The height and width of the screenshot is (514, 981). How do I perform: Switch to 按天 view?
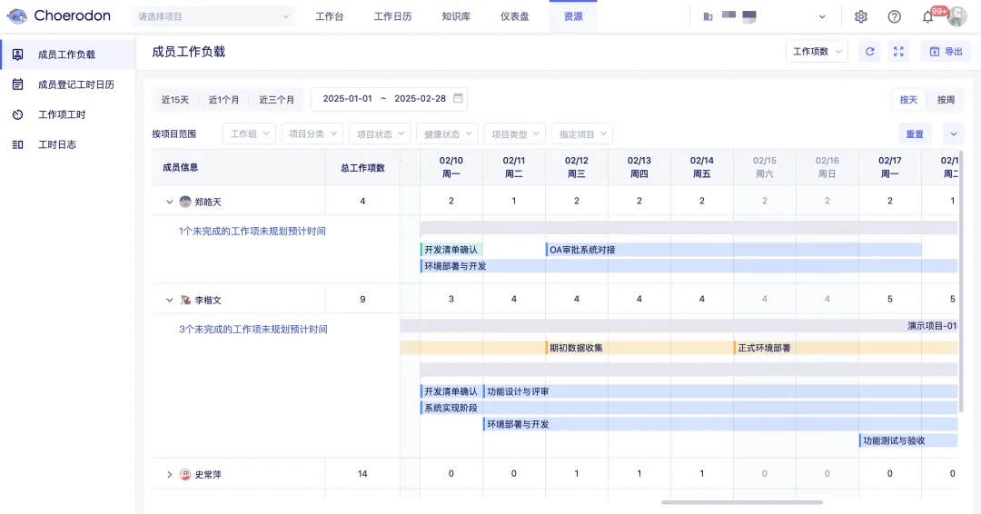[908, 99]
